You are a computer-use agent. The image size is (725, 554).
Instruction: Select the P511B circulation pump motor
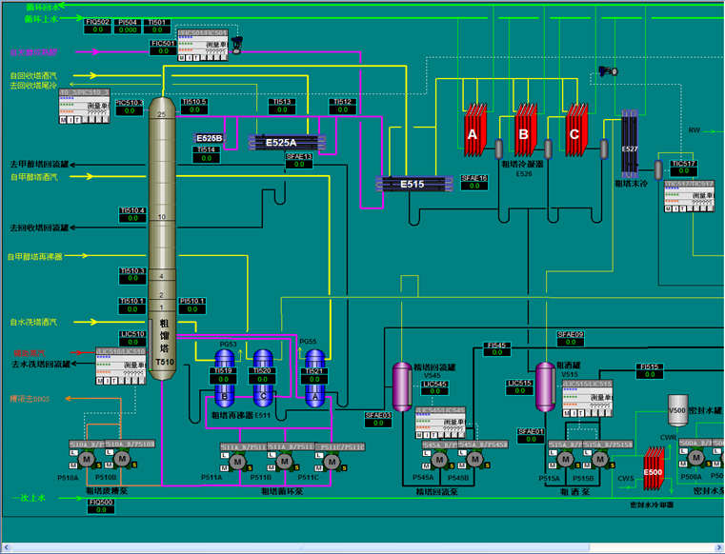pyautogui.click(x=284, y=462)
